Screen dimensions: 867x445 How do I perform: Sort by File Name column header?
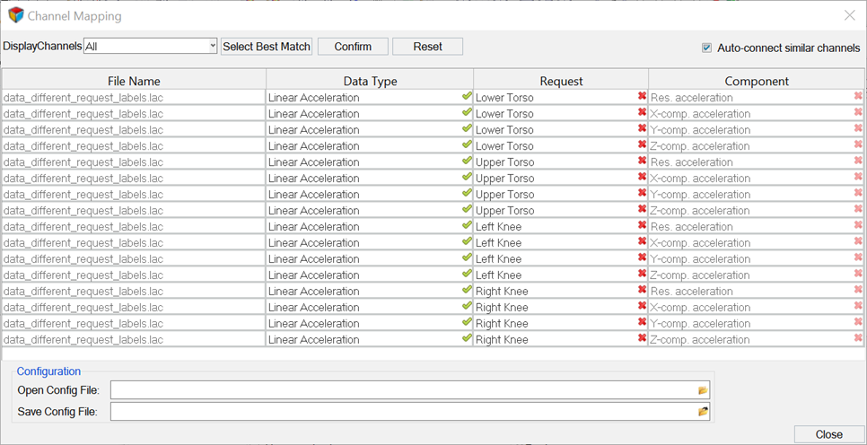134,81
